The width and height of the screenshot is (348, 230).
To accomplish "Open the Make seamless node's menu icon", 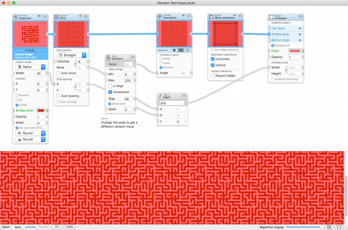I will pos(240,16).
